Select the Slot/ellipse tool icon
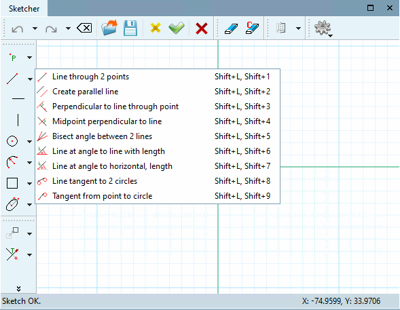 click(x=12, y=204)
